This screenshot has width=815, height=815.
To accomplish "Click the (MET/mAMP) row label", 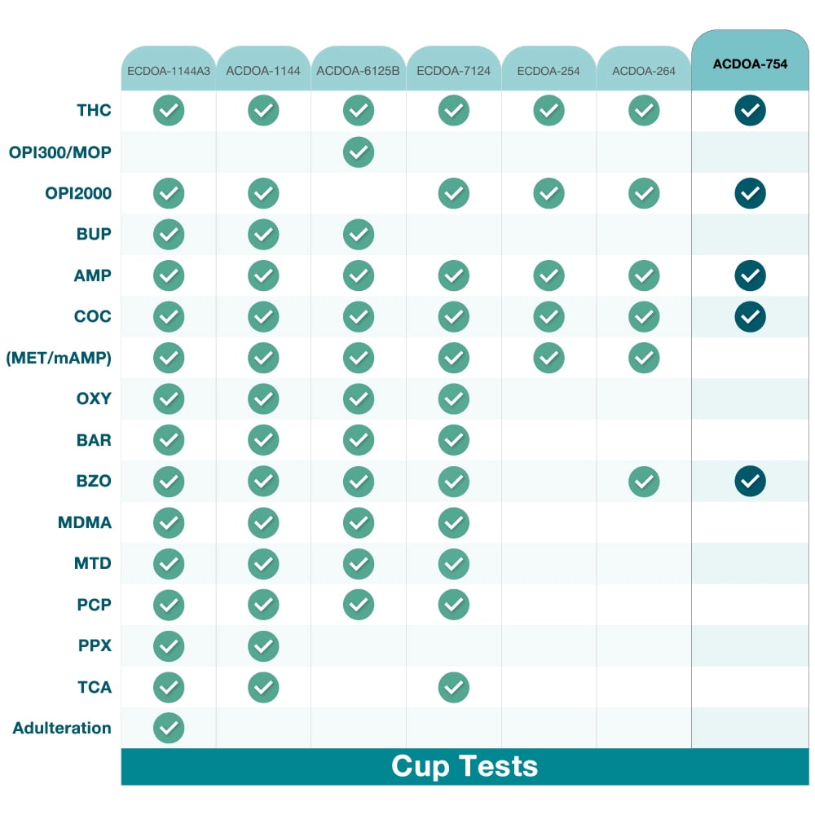I will [x=58, y=358].
